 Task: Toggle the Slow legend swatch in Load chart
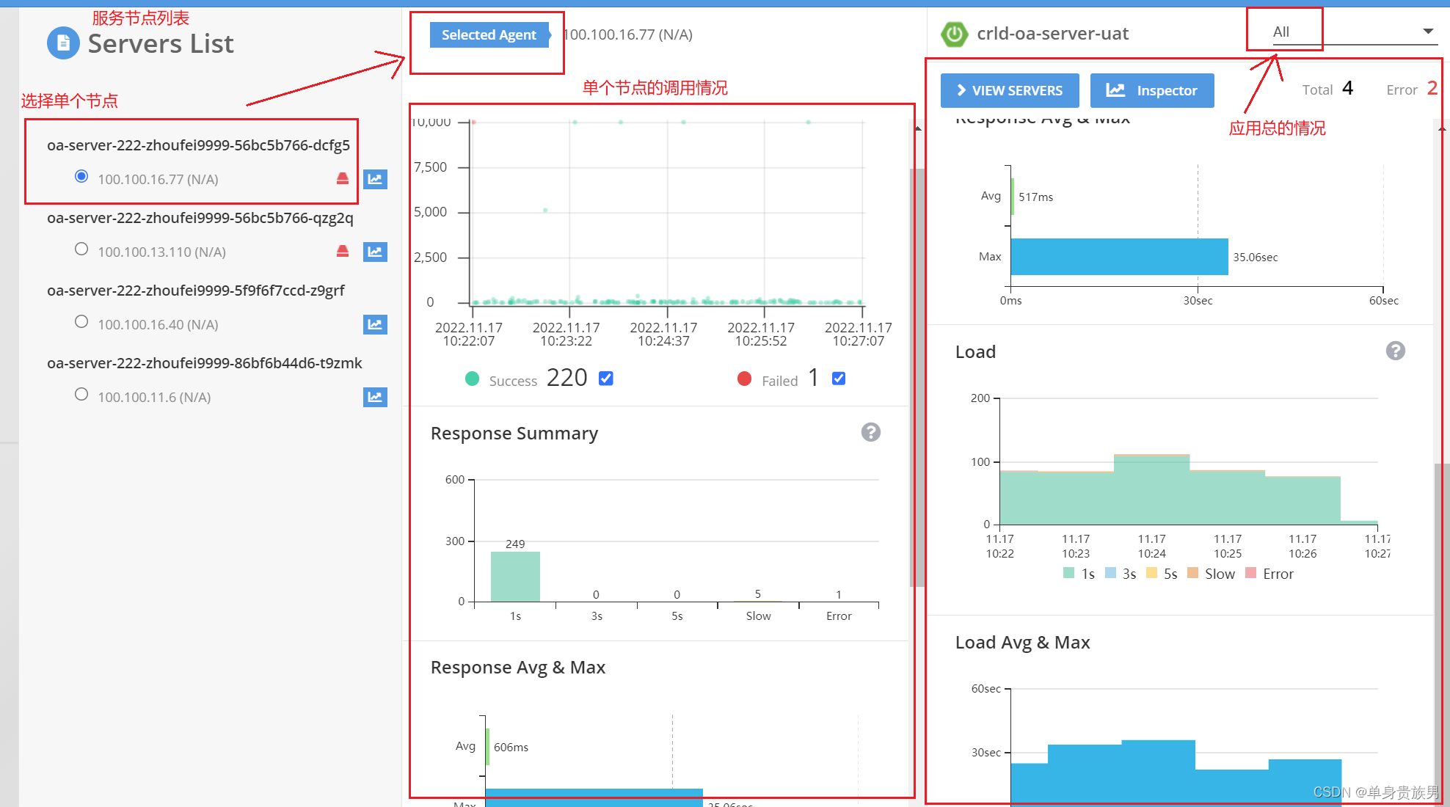1193,573
